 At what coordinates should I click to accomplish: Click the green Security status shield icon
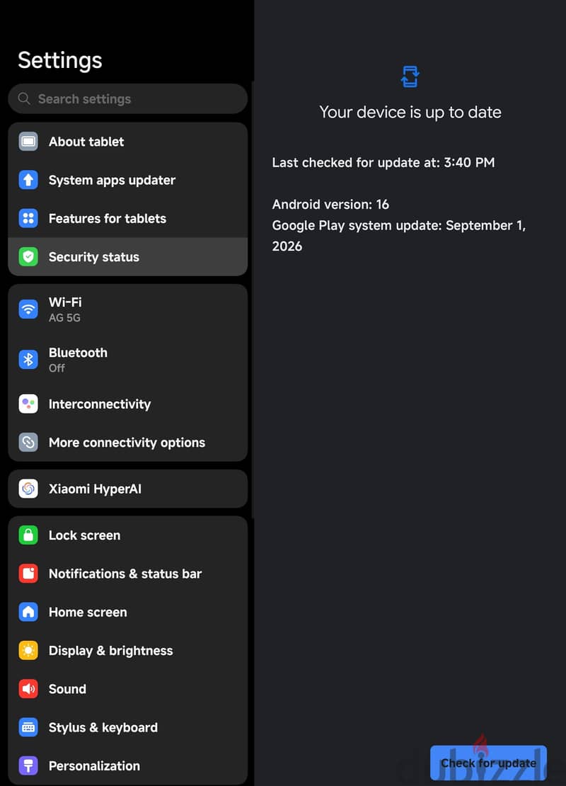pyautogui.click(x=28, y=256)
